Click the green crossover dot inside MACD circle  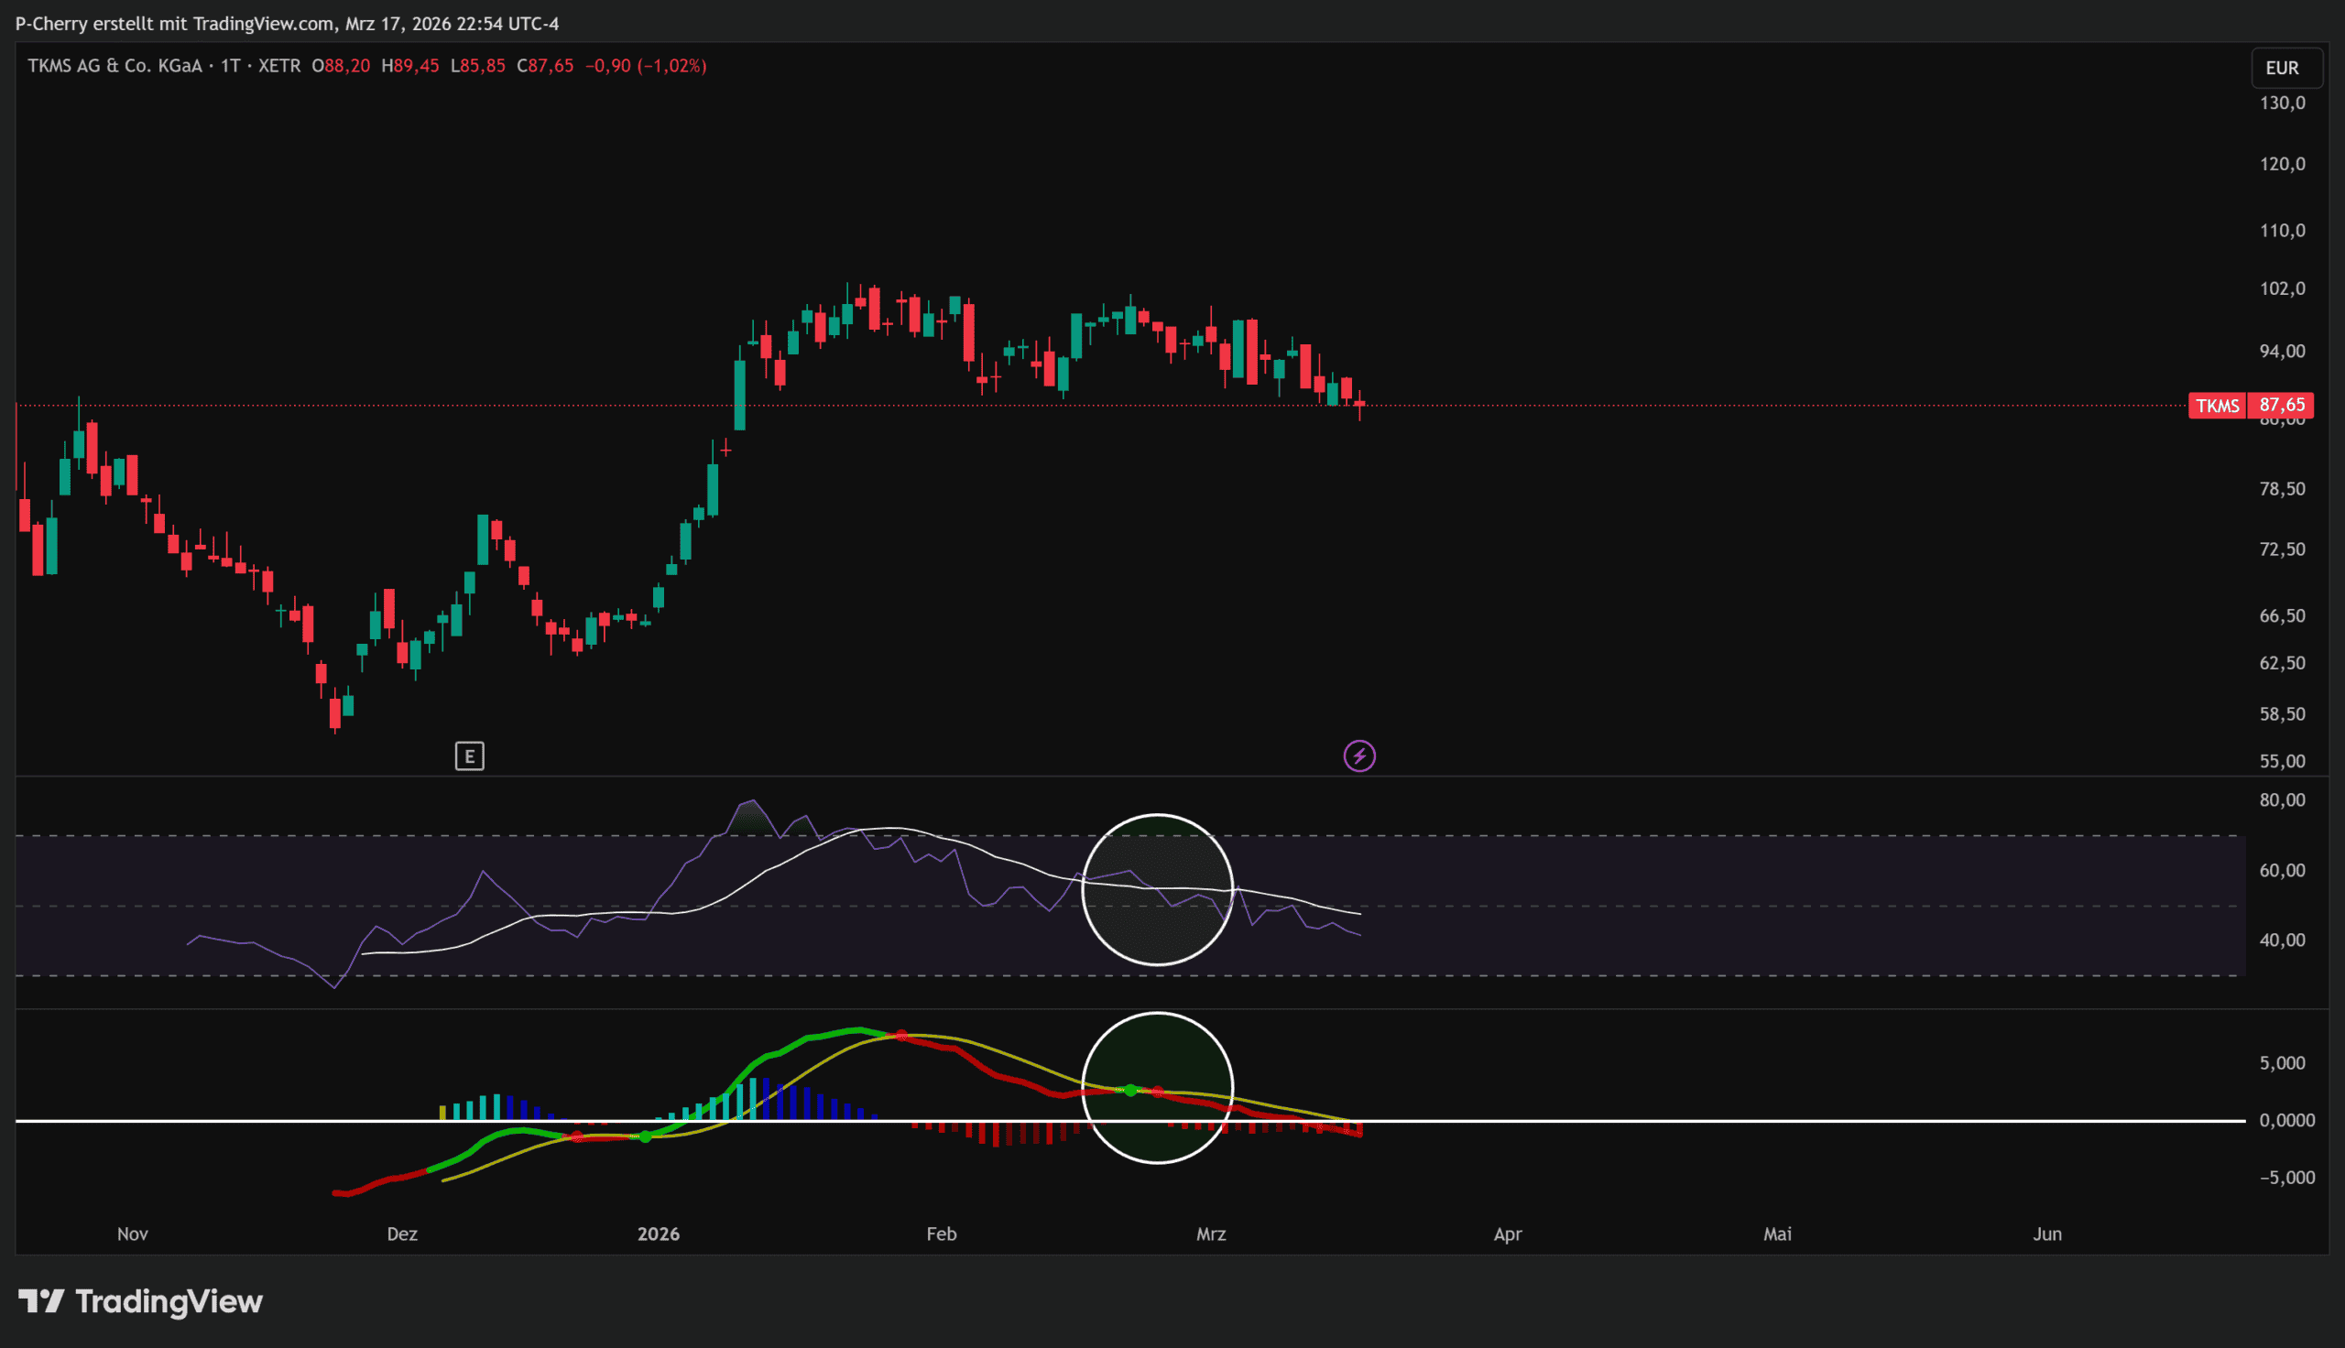[1130, 1091]
